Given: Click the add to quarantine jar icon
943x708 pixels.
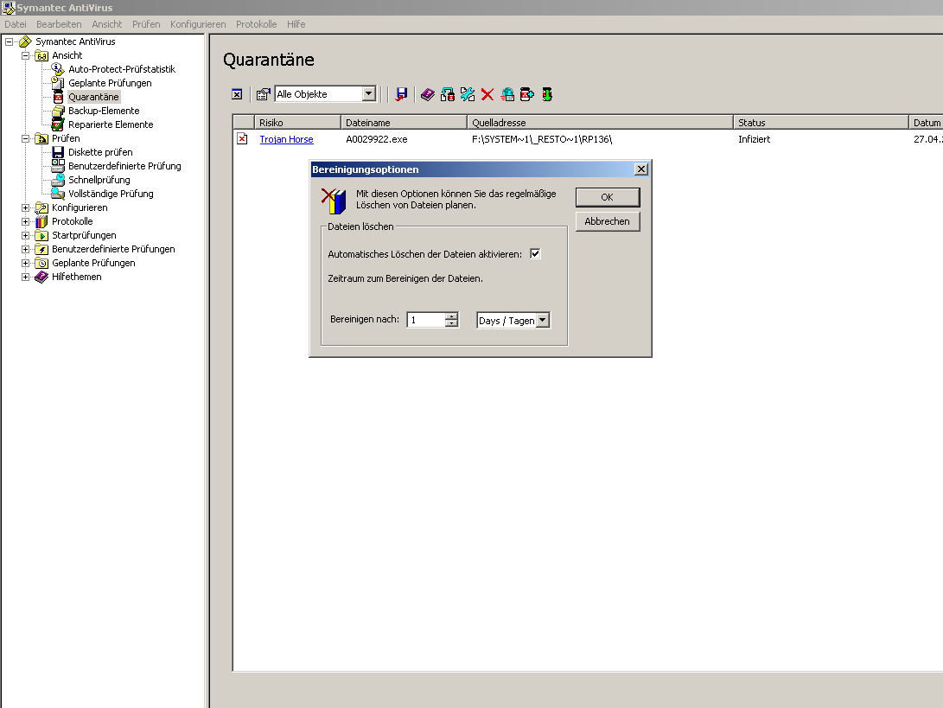Looking at the screenshot, I should [x=527, y=94].
